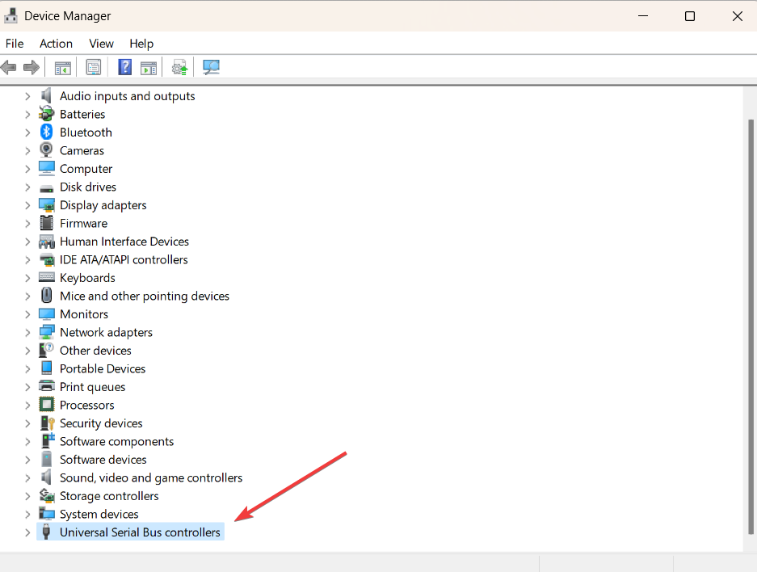Click the vertical scrollbar thumb
Viewport: 757px width, 572px height.
(751, 326)
